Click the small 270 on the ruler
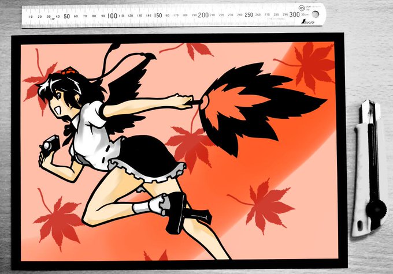Viewport: 393px width, 274px height. coord(267,15)
